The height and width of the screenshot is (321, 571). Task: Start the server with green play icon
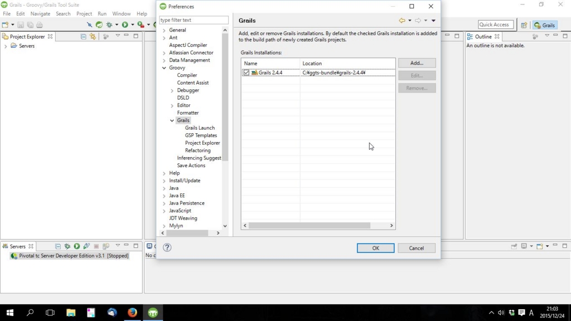77,246
